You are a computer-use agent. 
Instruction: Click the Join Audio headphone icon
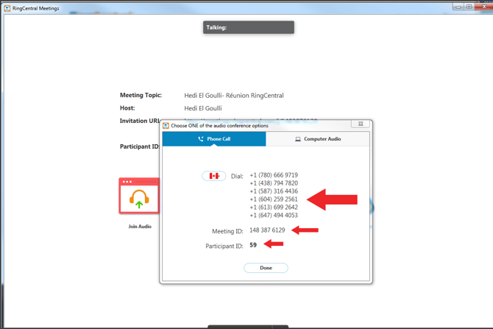(x=139, y=196)
